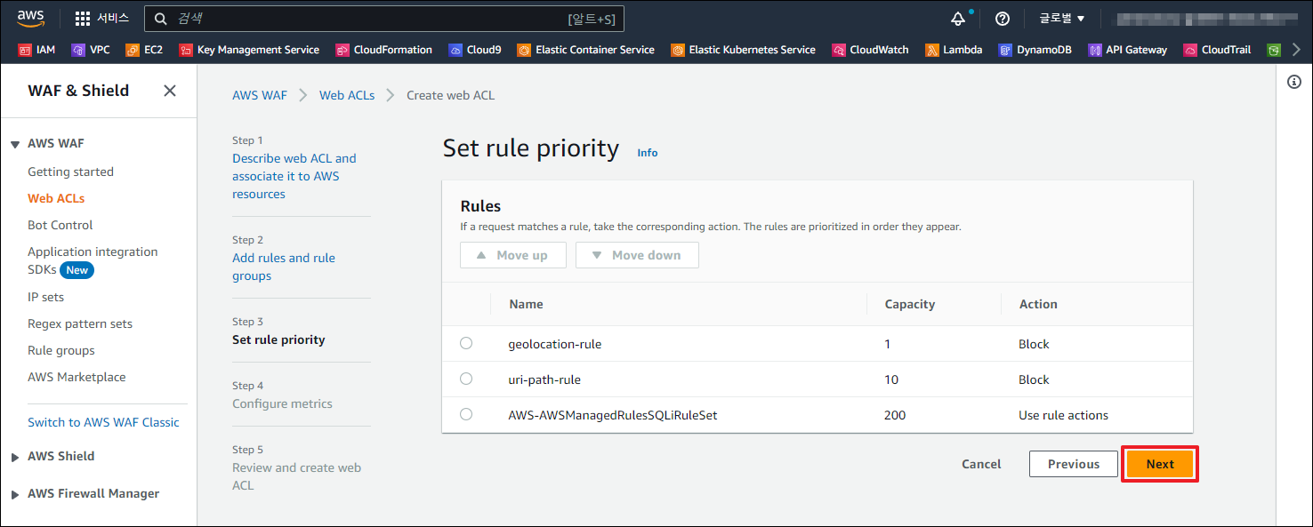The image size is (1313, 527).
Task: Open the AWS home logo
Action: click(31, 18)
